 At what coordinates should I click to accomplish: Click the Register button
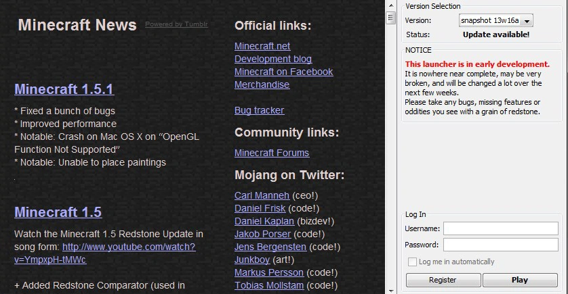pyautogui.click(x=443, y=280)
